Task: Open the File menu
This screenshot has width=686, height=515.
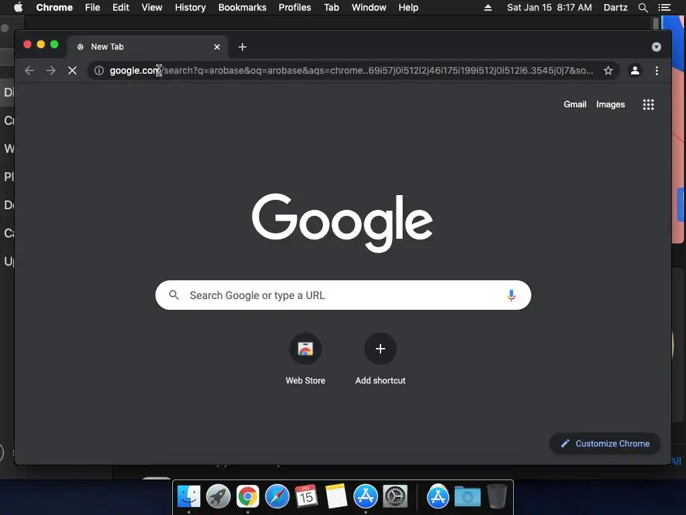Action: [92, 7]
